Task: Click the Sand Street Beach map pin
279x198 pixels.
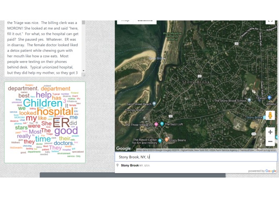Action: tap(154, 104)
